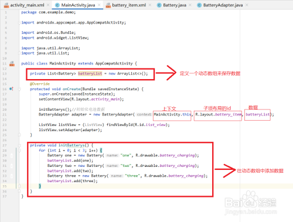The height and width of the screenshot is (222, 293).
Task: Click the method fold end marker at line 36
Action: point(19,191)
